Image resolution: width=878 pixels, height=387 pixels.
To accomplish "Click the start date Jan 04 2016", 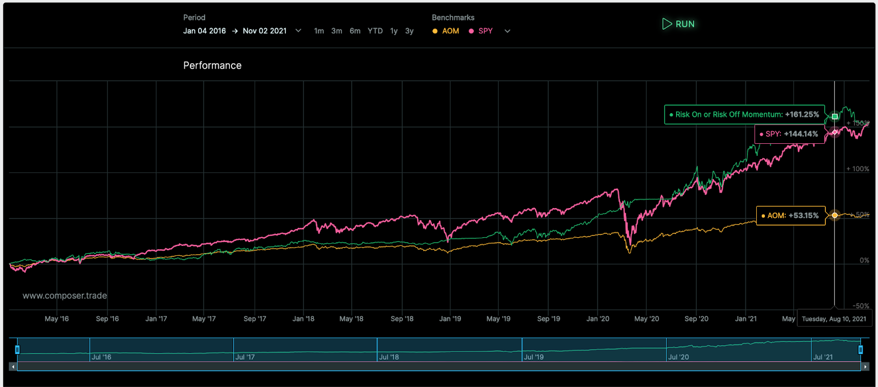I will click(205, 31).
